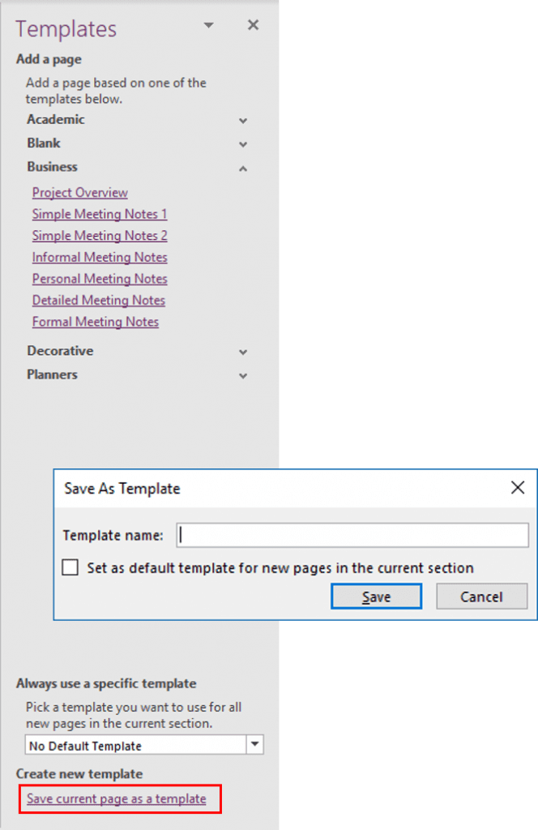Expand the Blank templates section
The height and width of the screenshot is (830, 538).
[242, 144]
